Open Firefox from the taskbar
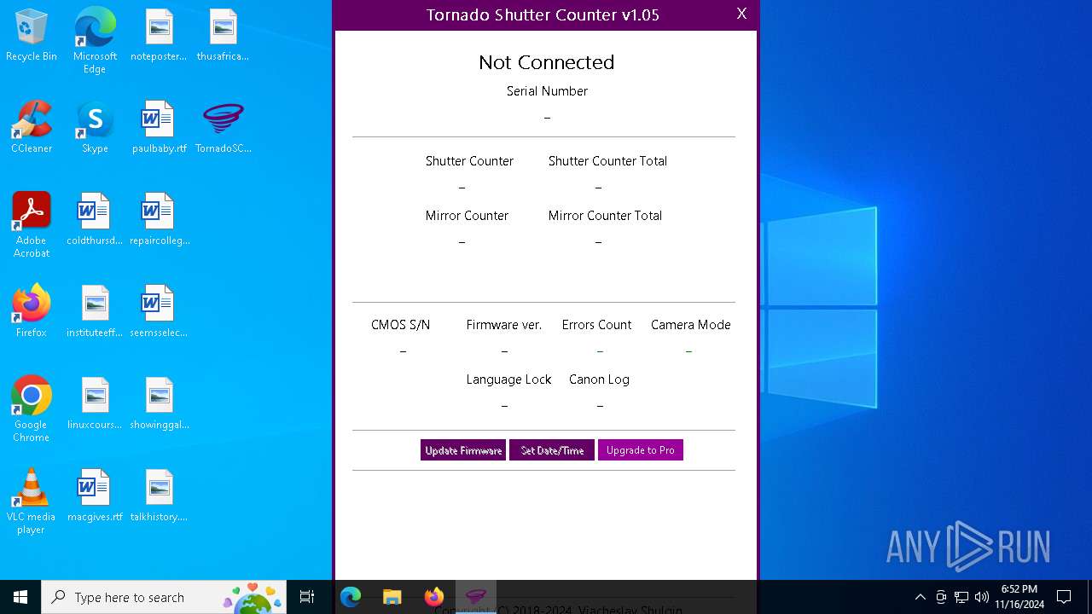The height and width of the screenshot is (614, 1092). [434, 597]
